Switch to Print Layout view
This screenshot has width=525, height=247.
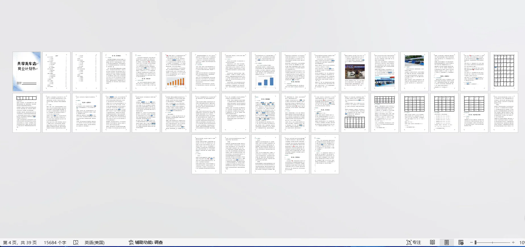(x=447, y=242)
